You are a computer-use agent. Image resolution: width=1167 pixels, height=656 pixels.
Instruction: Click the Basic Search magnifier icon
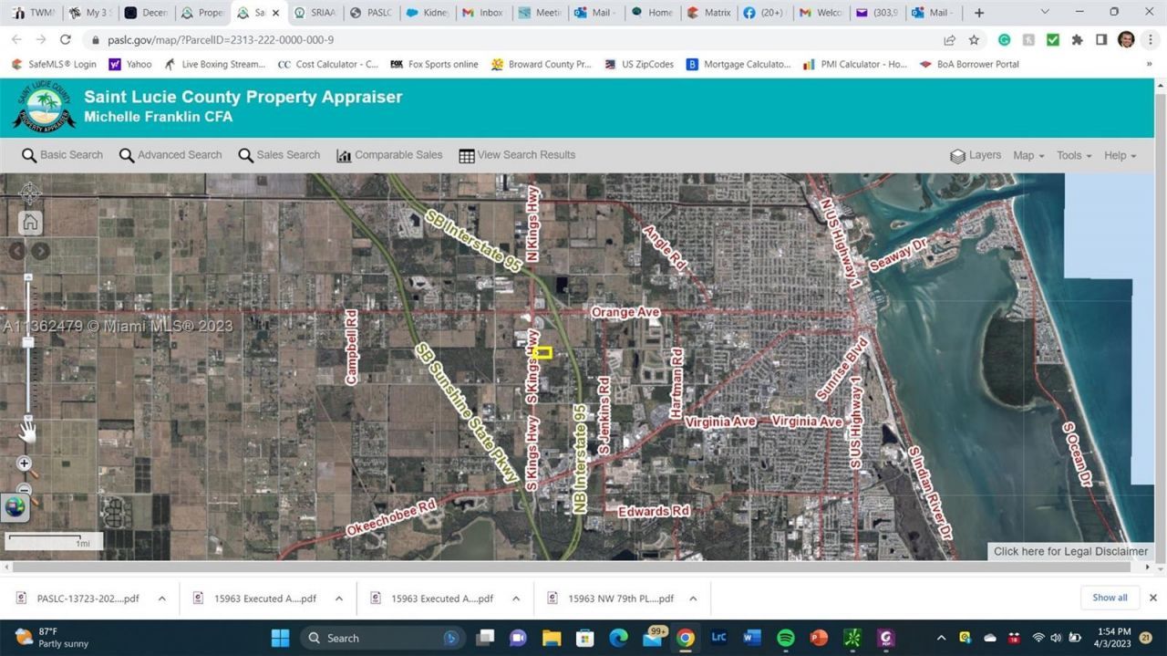tap(30, 155)
